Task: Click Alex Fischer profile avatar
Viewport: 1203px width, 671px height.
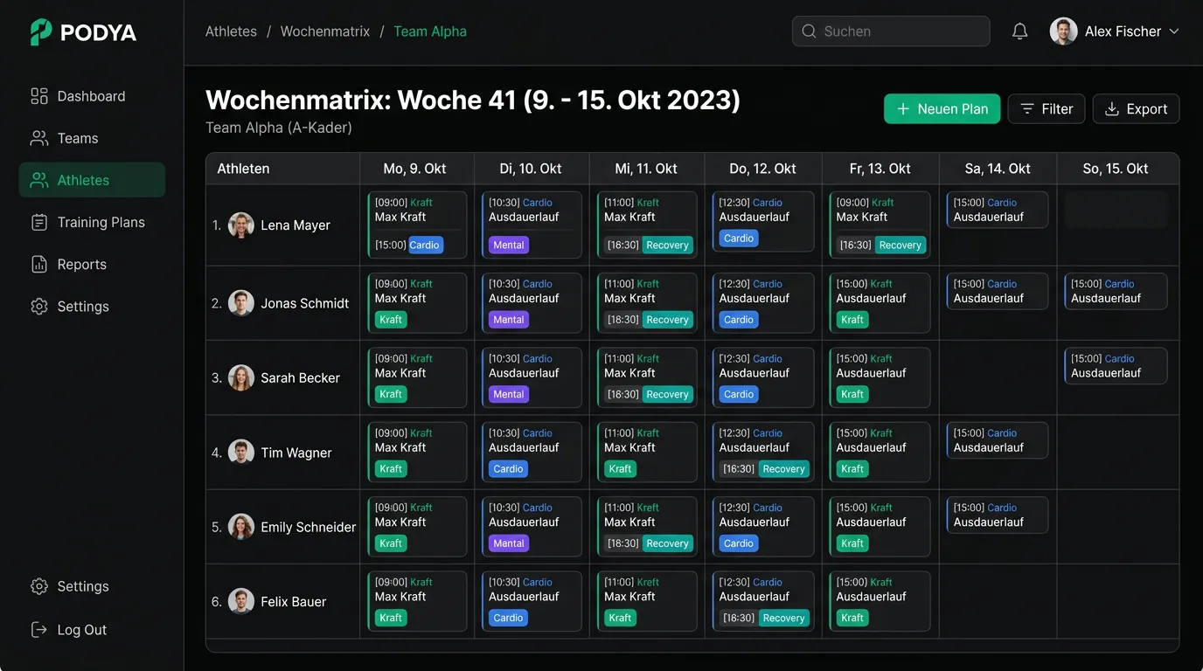Action: coord(1063,31)
